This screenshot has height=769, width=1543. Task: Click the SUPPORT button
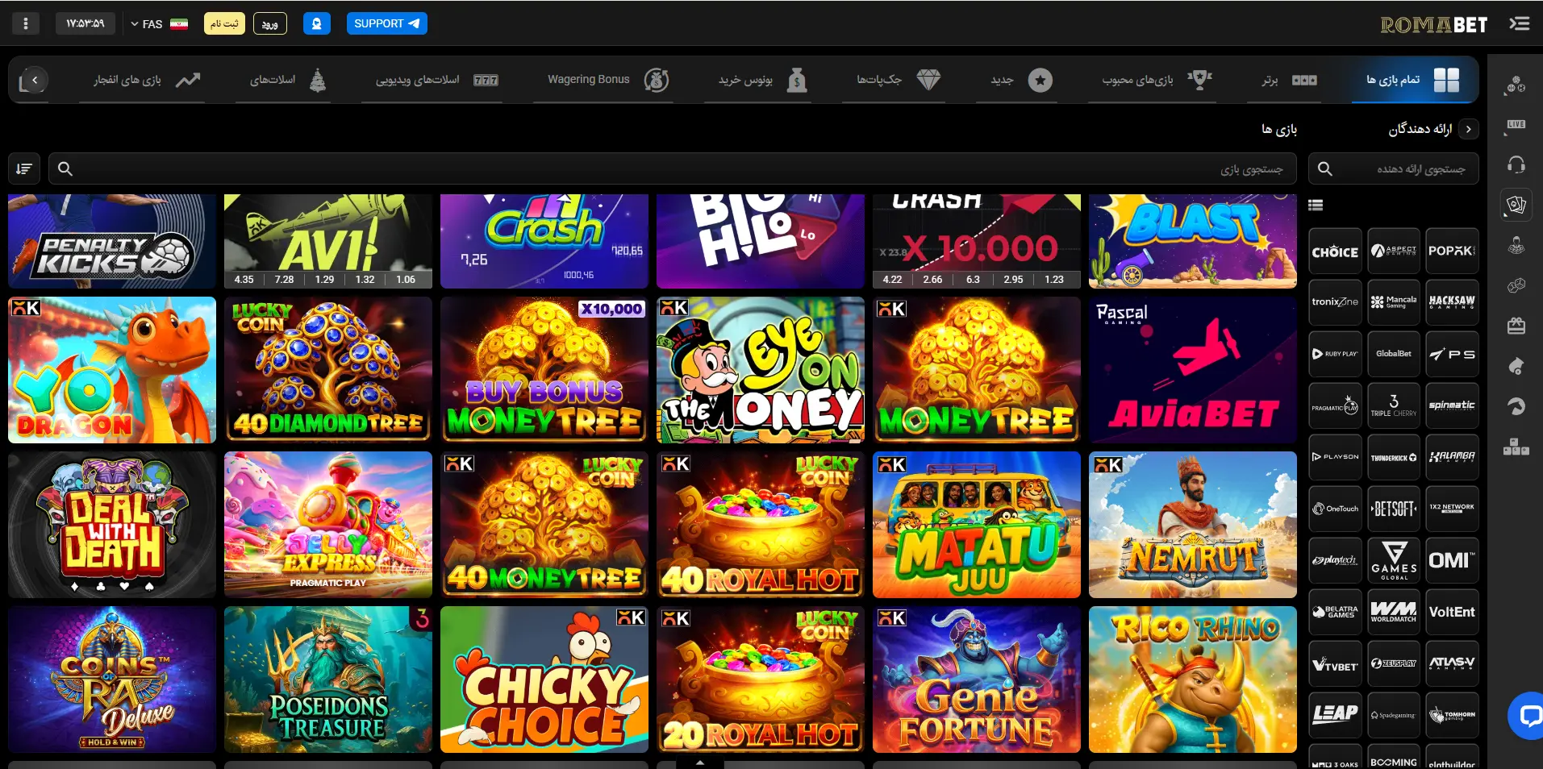(x=387, y=23)
